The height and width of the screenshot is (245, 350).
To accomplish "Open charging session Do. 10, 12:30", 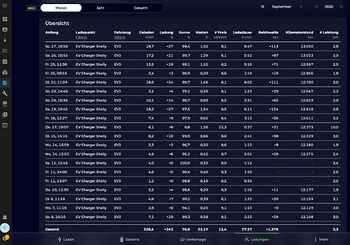I will [193, 190].
